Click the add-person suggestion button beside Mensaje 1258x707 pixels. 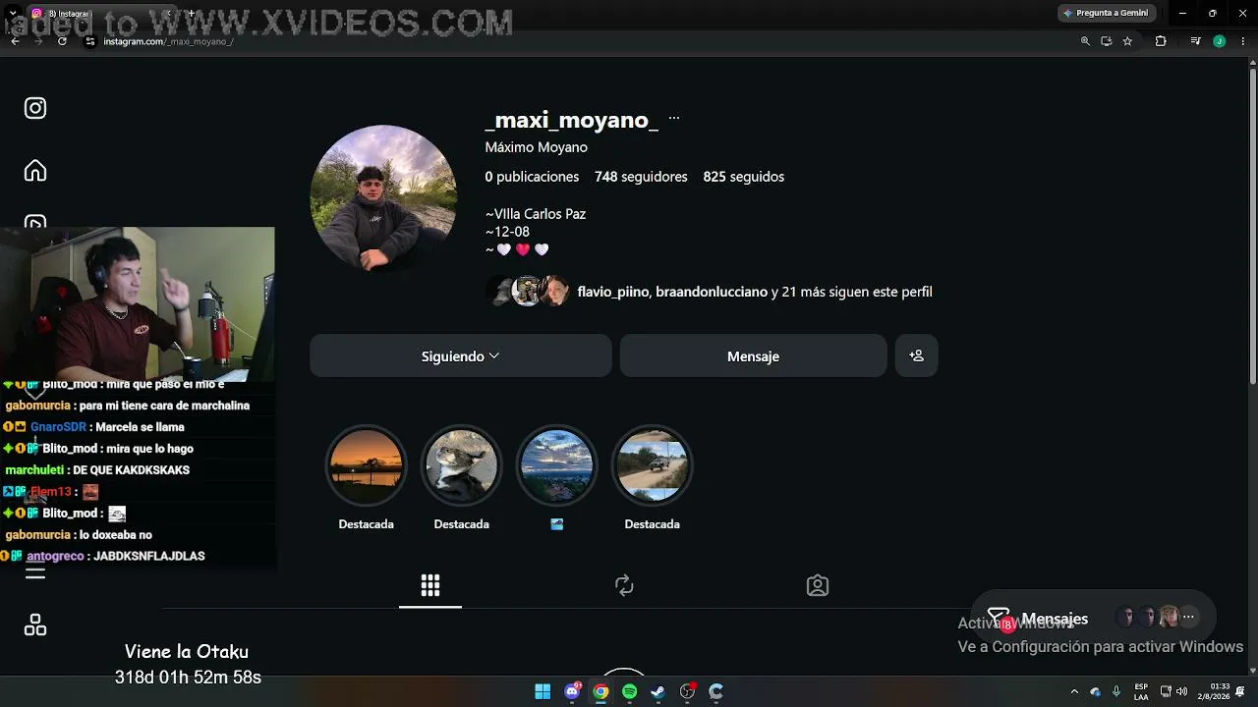point(916,355)
